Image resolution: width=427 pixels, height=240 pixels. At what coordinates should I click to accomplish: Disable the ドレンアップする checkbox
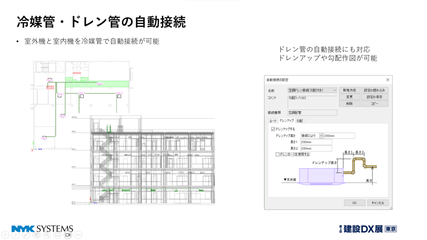(272, 129)
